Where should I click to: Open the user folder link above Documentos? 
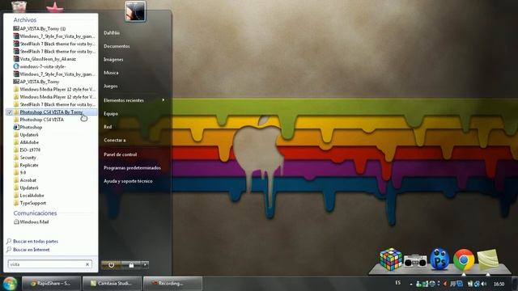[x=112, y=33]
